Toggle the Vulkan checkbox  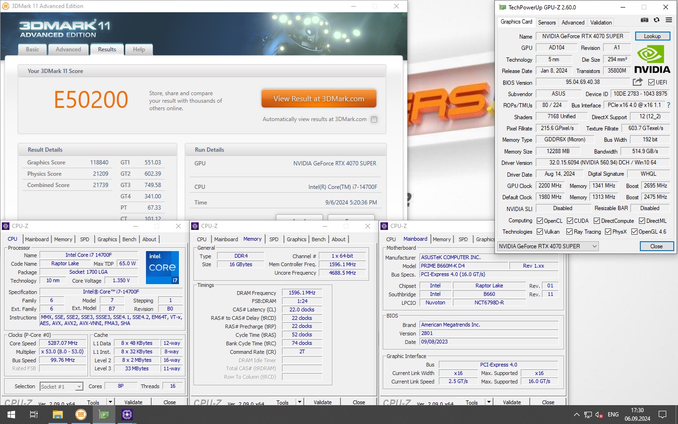(x=540, y=231)
